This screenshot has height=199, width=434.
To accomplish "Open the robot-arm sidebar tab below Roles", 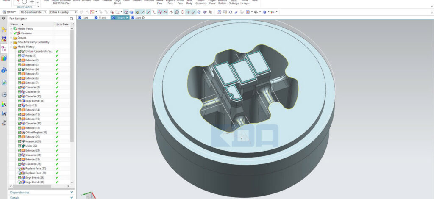I will (4, 123).
